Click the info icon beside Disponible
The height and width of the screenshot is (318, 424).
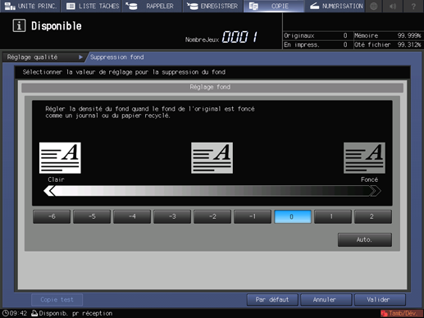pos(19,25)
